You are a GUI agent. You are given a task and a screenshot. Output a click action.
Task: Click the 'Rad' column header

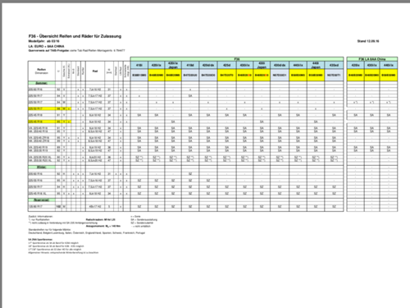pos(95,71)
